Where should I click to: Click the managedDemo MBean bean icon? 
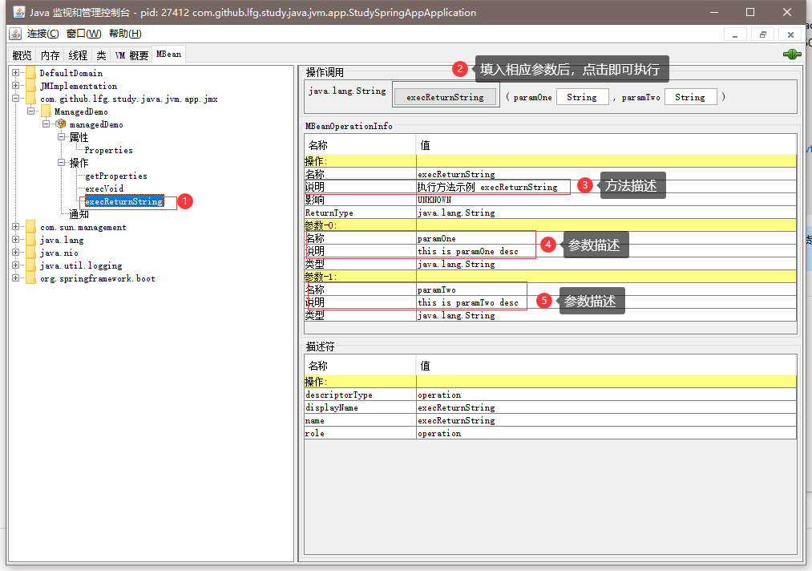61,124
